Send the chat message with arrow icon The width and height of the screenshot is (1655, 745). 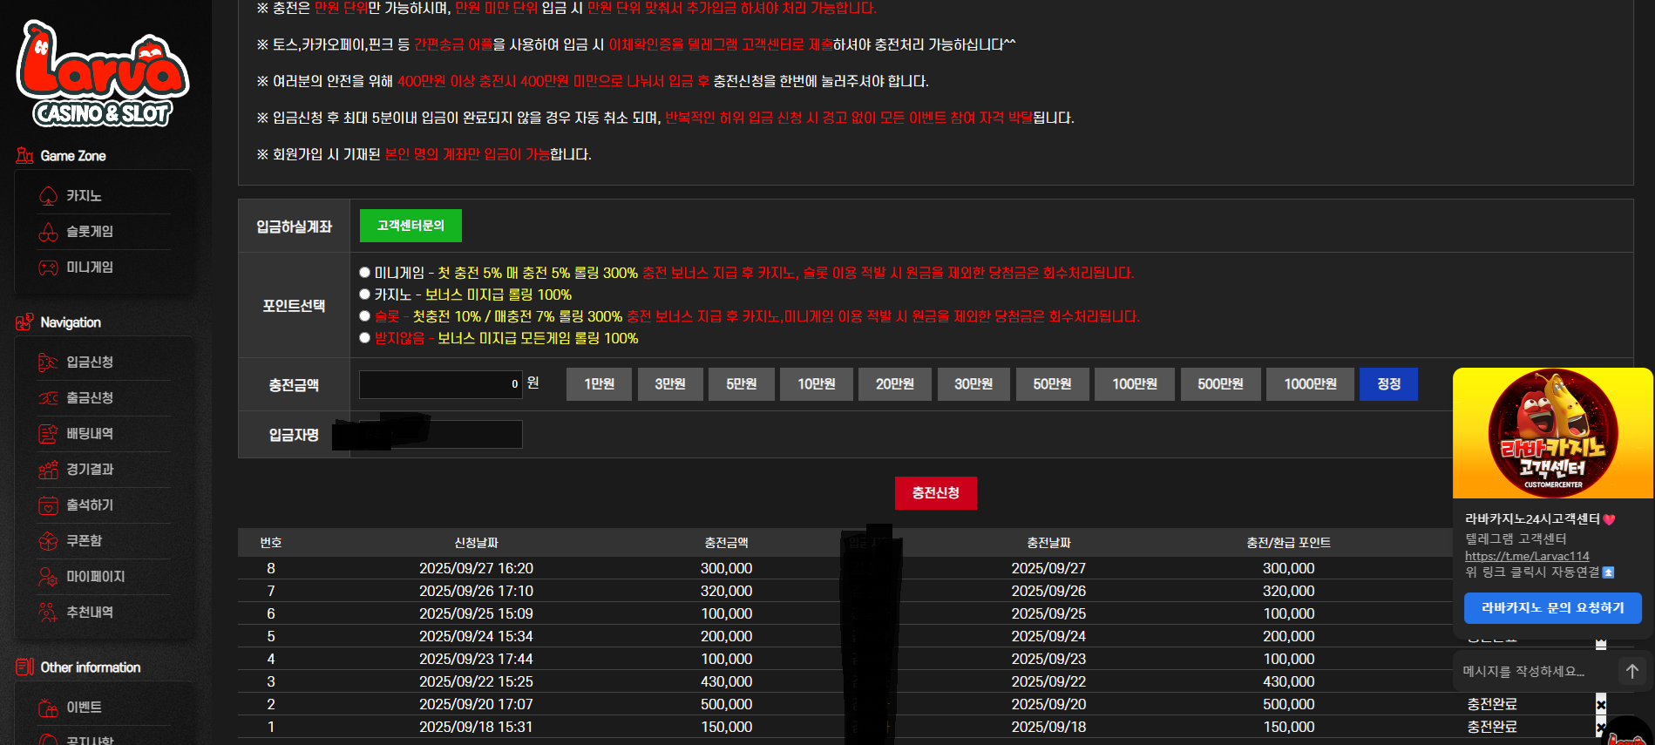pyautogui.click(x=1631, y=671)
